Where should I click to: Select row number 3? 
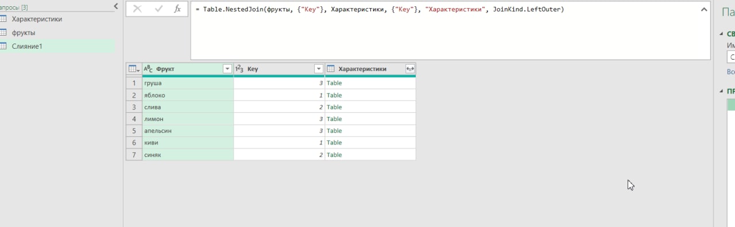tap(134, 107)
